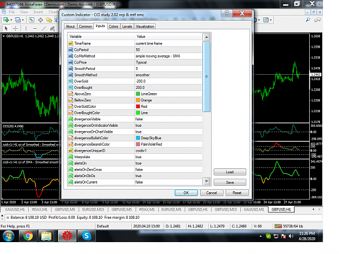Open the CciPrice 'Typical' value dropdown
Image resolution: width=339 pixels, height=254 pixels.
(169, 62)
